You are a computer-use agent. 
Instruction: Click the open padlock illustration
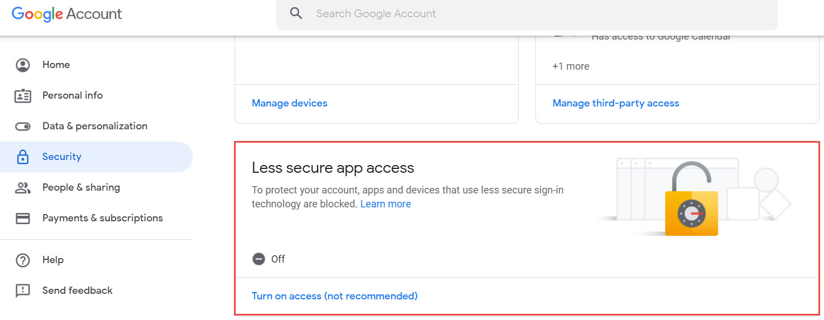pos(691,199)
